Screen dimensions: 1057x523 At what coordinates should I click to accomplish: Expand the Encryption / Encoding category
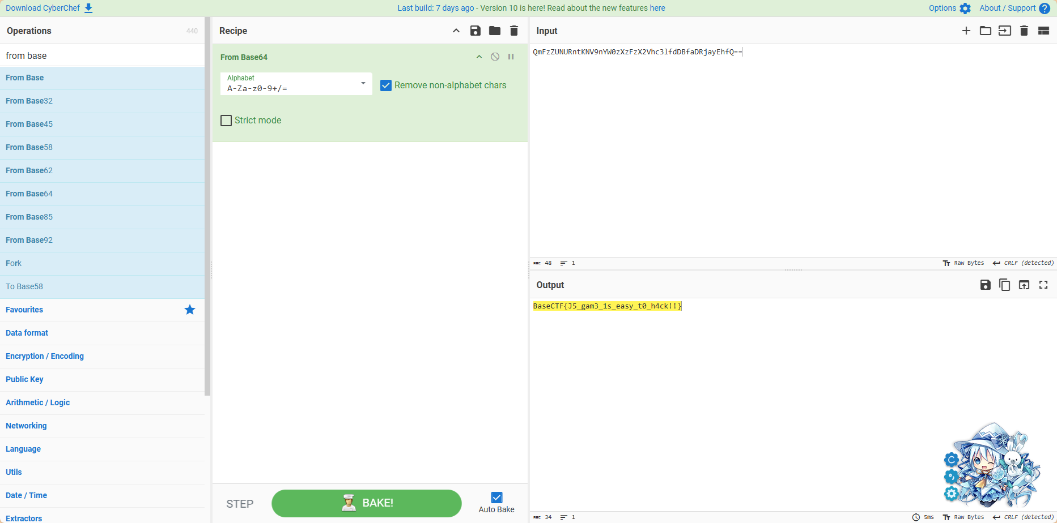pos(45,356)
